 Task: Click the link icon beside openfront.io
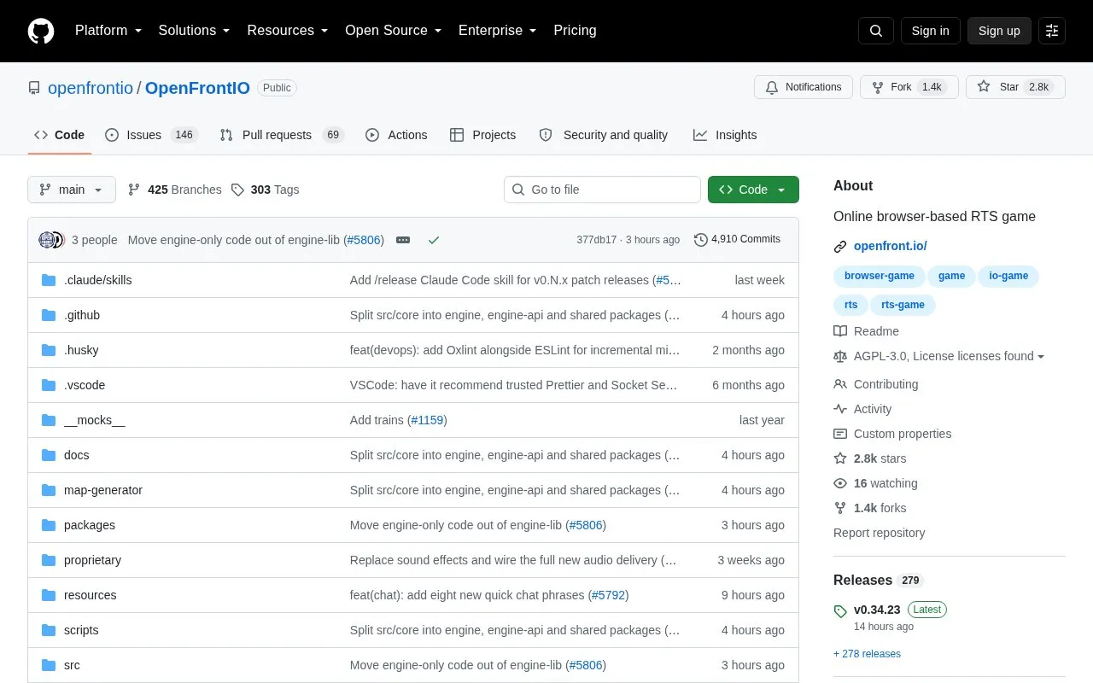pos(840,247)
